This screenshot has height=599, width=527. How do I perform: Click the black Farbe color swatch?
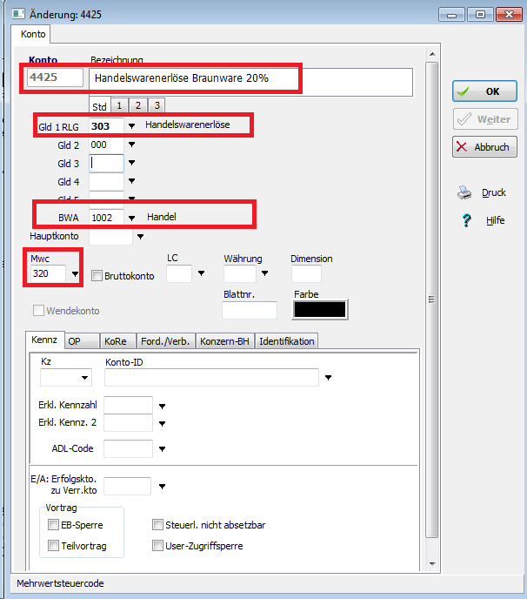[x=320, y=310]
